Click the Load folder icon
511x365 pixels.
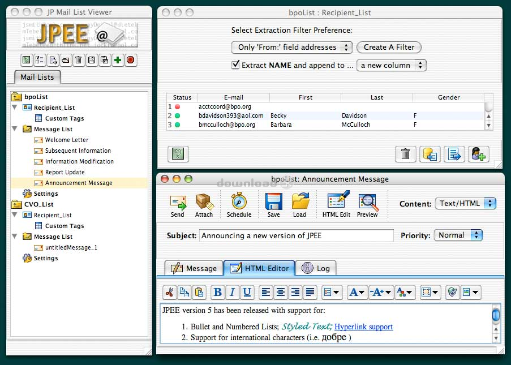click(x=299, y=205)
